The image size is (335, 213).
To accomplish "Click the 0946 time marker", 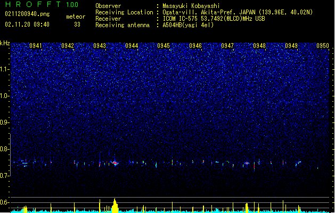I will (x=195, y=46).
